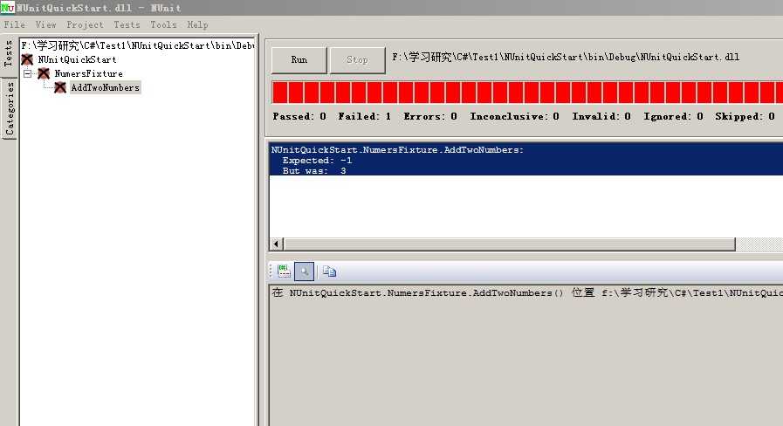The width and height of the screenshot is (783, 426).
Task: Select the F:\ path root tree row
Action: [138, 45]
